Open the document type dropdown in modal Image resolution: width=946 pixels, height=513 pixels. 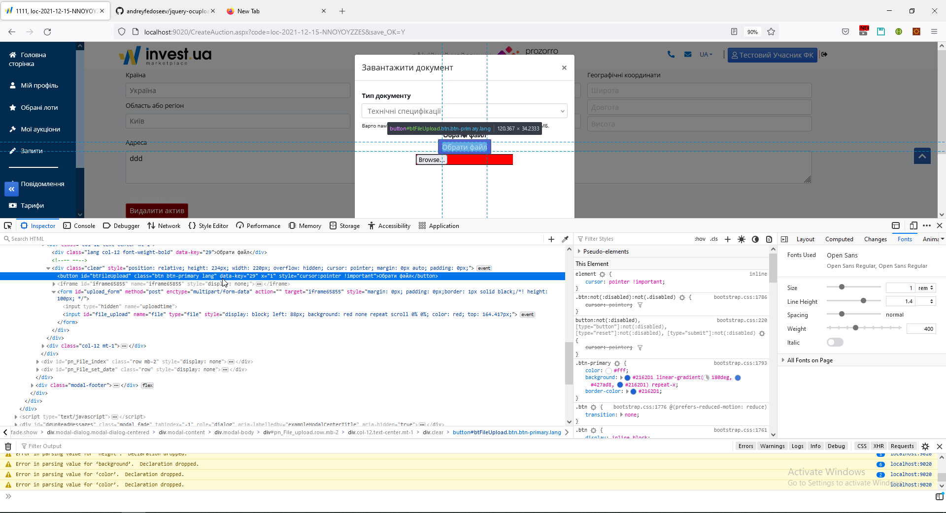pyautogui.click(x=464, y=111)
